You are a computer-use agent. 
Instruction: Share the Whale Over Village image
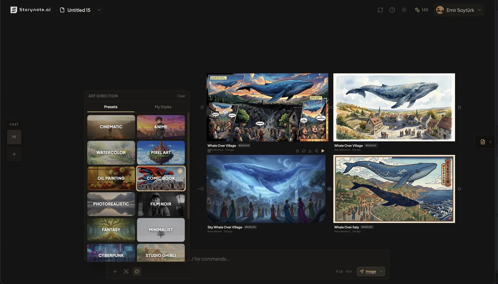click(316, 150)
